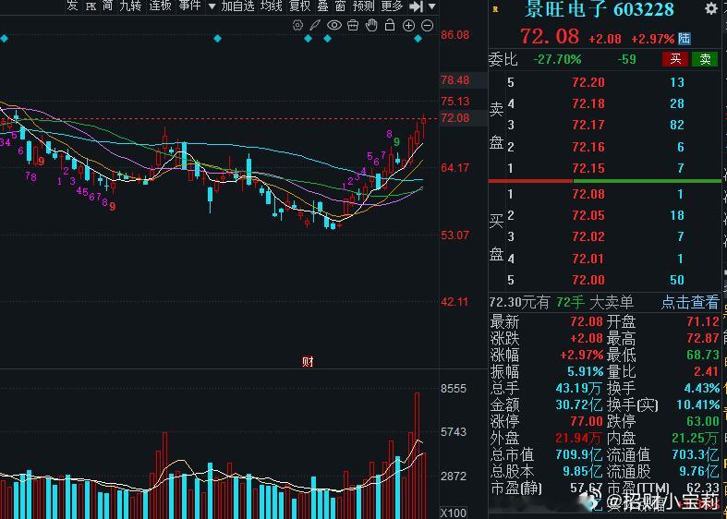Click 加自选 to add watchlist

(x=237, y=6)
